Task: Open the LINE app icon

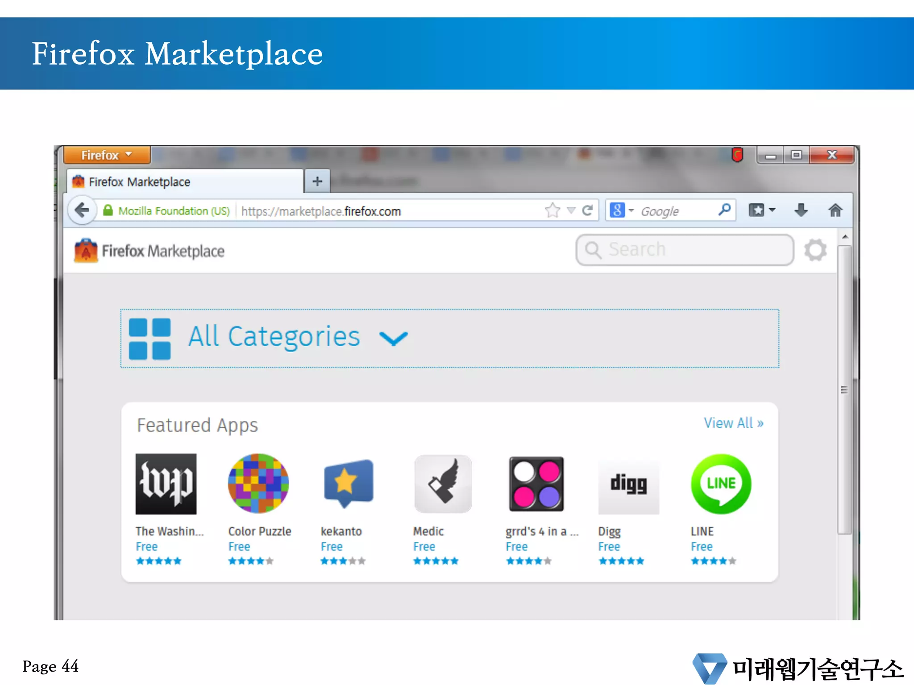Action: [721, 484]
